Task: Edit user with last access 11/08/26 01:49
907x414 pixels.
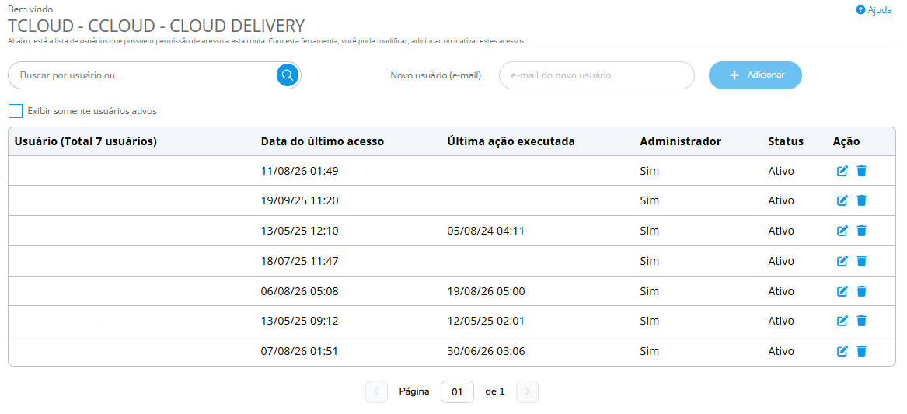Action: click(842, 171)
